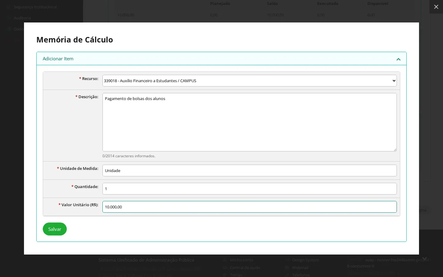Click the Saldo column header
The height and width of the screenshot is (277, 443).
[x=272, y=4]
